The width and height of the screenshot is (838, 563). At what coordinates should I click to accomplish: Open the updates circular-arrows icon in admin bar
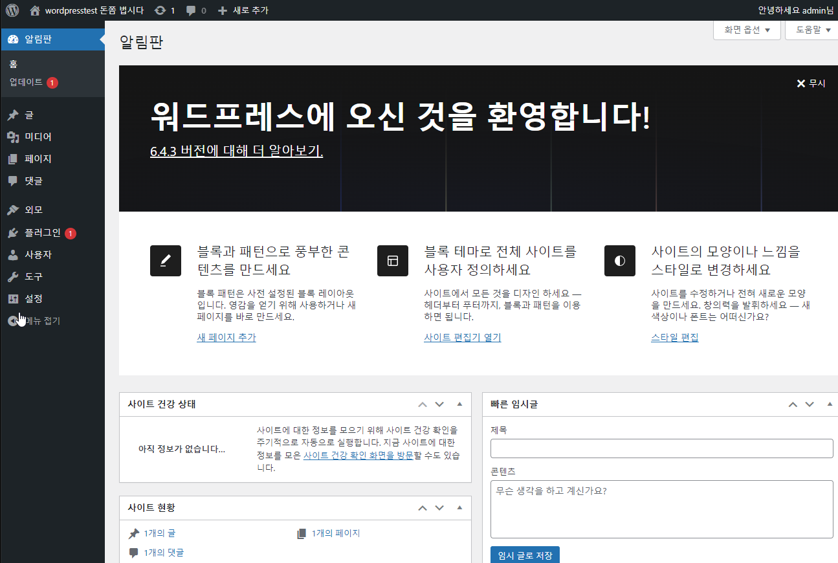click(160, 10)
